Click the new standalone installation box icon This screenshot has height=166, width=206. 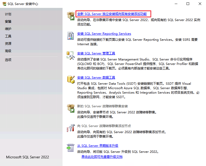pos(71,16)
